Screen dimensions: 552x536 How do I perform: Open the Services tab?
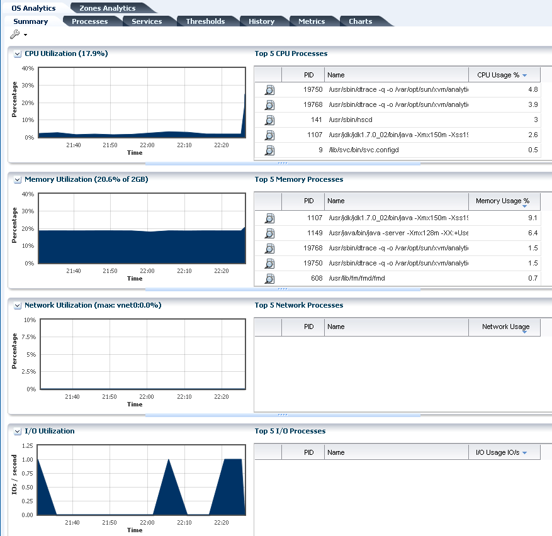[147, 21]
